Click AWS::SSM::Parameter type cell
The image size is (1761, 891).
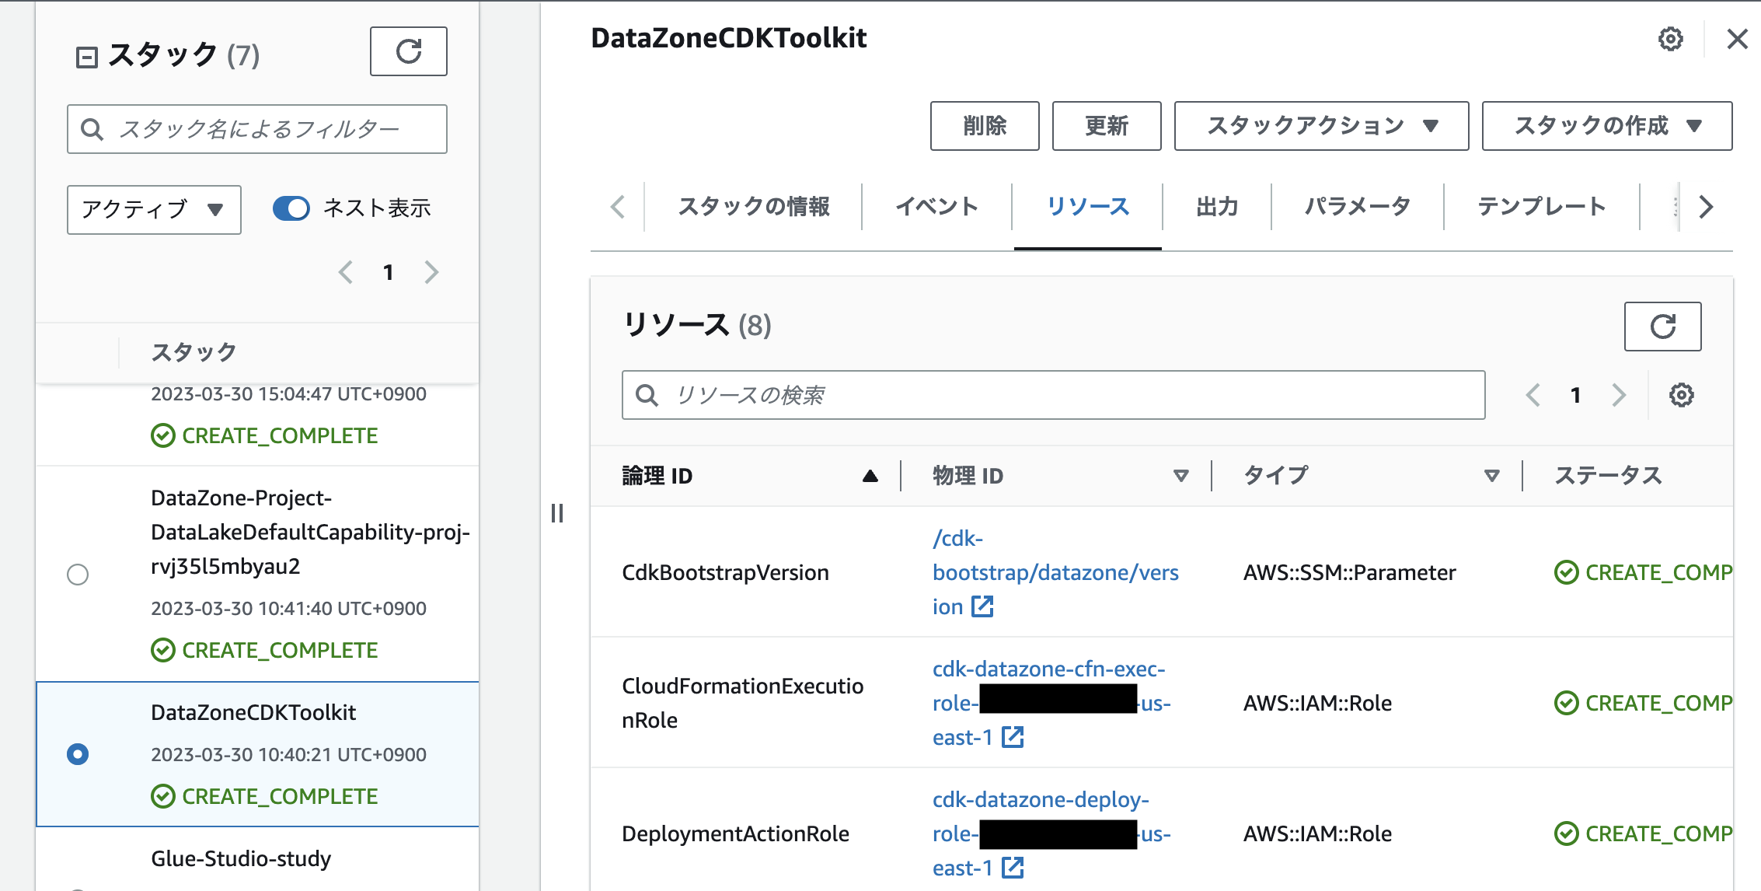click(x=1349, y=572)
